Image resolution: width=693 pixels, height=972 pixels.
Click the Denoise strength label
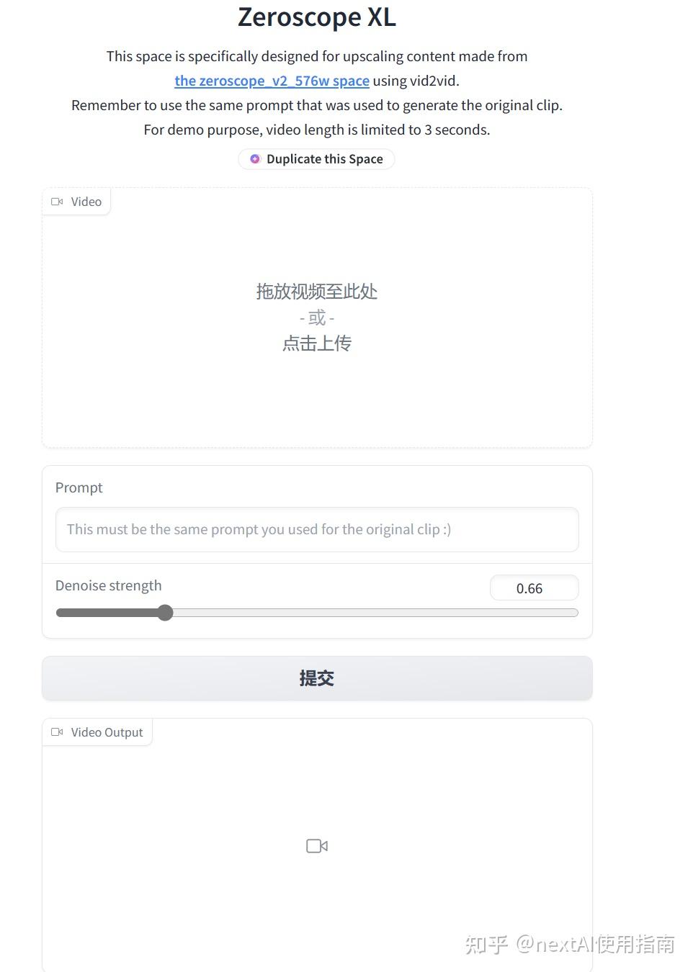108,585
